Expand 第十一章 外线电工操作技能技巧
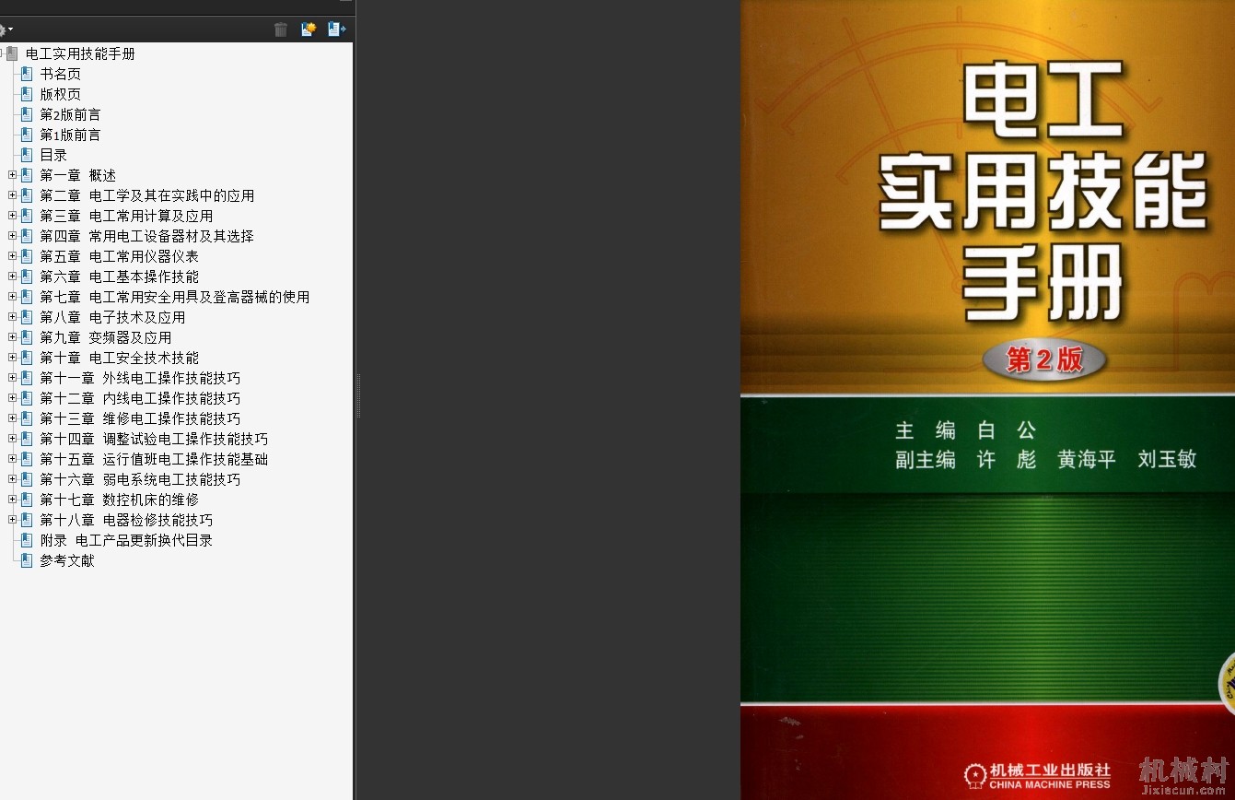Screen dimensions: 1235x800 [12, 378]
